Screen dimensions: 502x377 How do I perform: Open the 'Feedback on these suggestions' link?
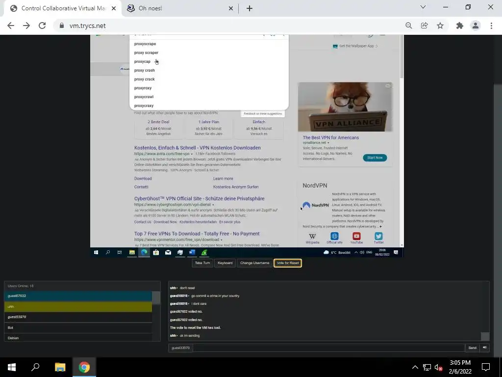tap(263, 114)
